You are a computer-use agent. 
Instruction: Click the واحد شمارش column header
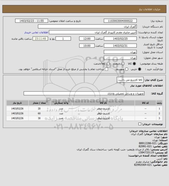(61, 103)
